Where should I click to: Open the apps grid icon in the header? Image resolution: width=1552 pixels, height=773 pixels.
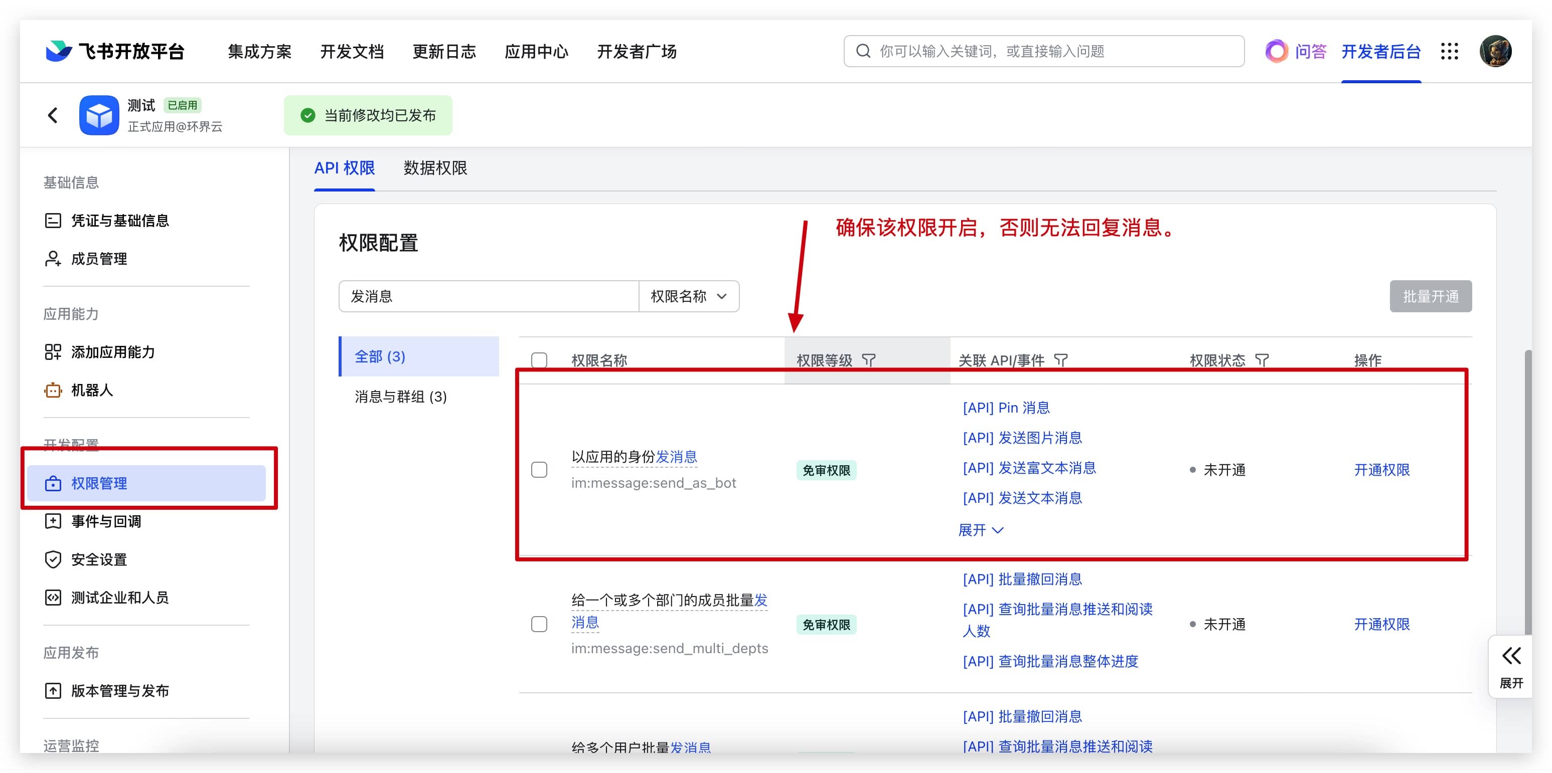tap(1449, 51)
